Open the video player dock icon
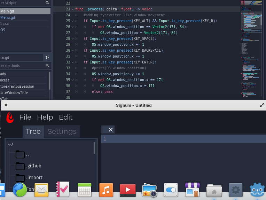 127,190
